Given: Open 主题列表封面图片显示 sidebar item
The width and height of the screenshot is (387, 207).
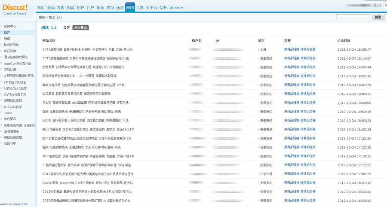Looking at the screenshot, I should click(19, 76).
